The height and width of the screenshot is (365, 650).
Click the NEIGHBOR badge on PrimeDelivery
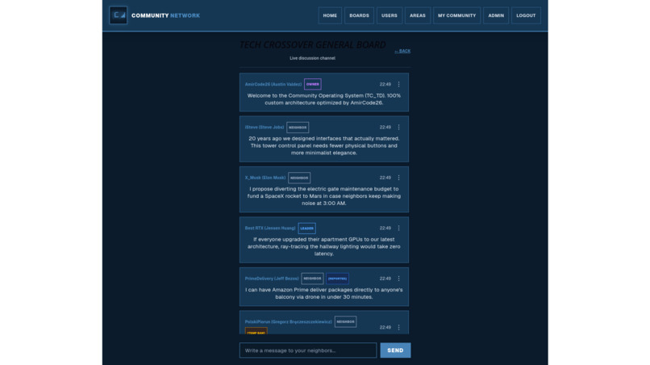[312, 279]
